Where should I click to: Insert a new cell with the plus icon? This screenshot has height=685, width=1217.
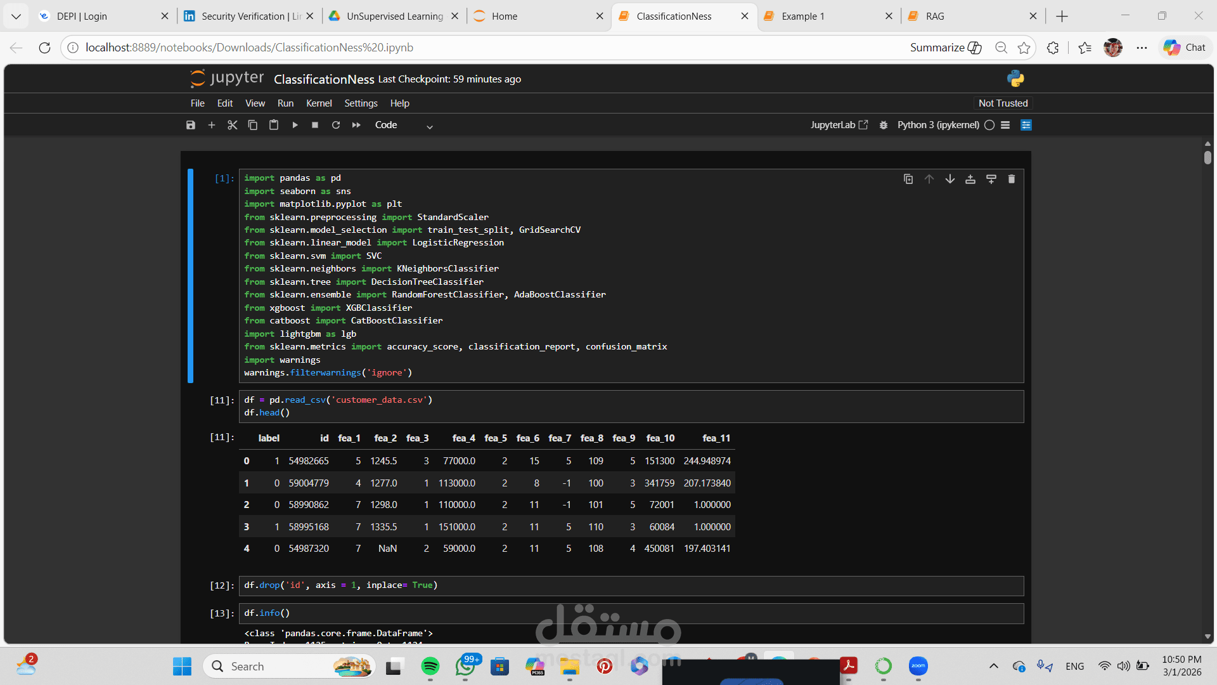(x=212, y=125)
